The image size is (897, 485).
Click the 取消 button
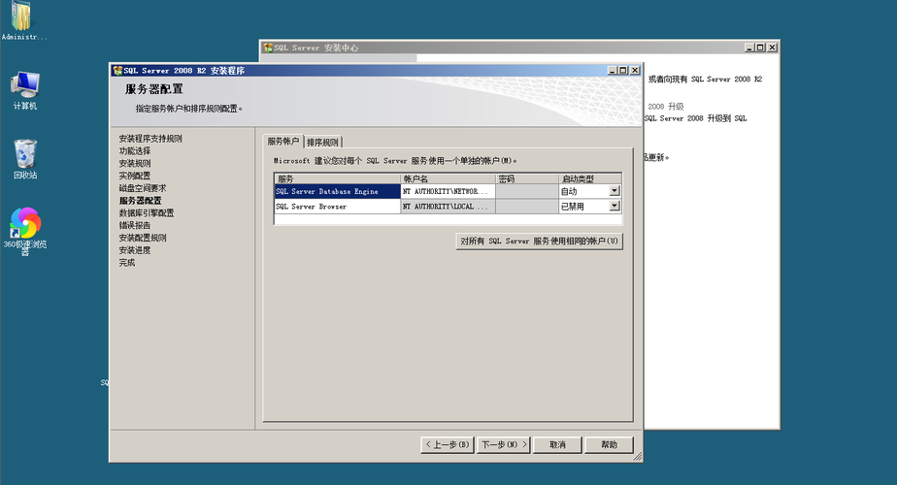[557, 444]
